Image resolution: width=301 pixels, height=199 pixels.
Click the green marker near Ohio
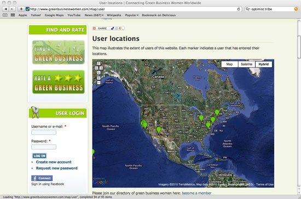(201, 118)
